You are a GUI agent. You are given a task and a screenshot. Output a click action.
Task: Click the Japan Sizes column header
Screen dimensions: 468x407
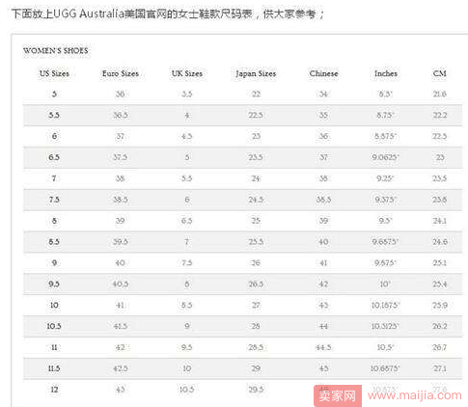click(256, 73)
